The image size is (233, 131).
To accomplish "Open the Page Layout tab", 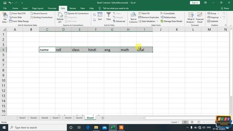I will [38, 8].
